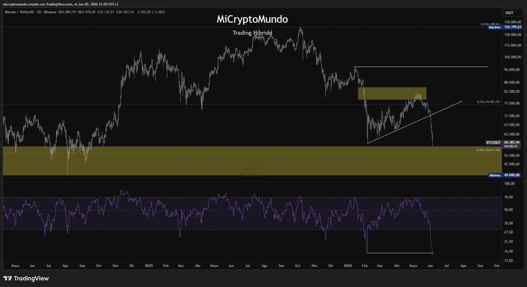Click the 2025 year label on time axis

(x=148, y=266)
